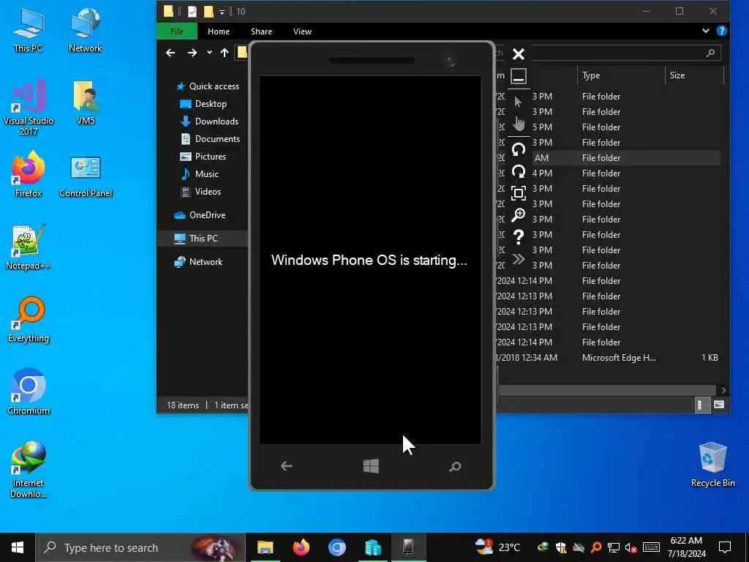
Task: Select Music in navigation pane
Action: coord(199,174)
